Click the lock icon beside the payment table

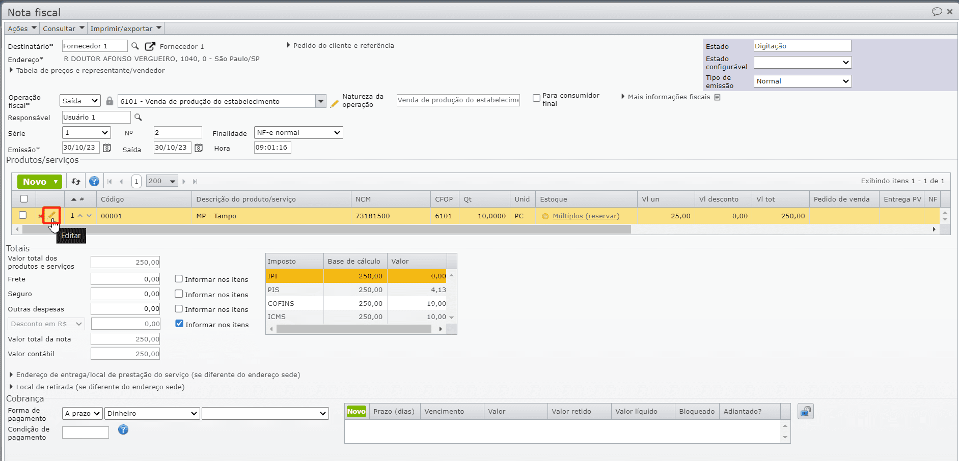(x=805, y=411)
